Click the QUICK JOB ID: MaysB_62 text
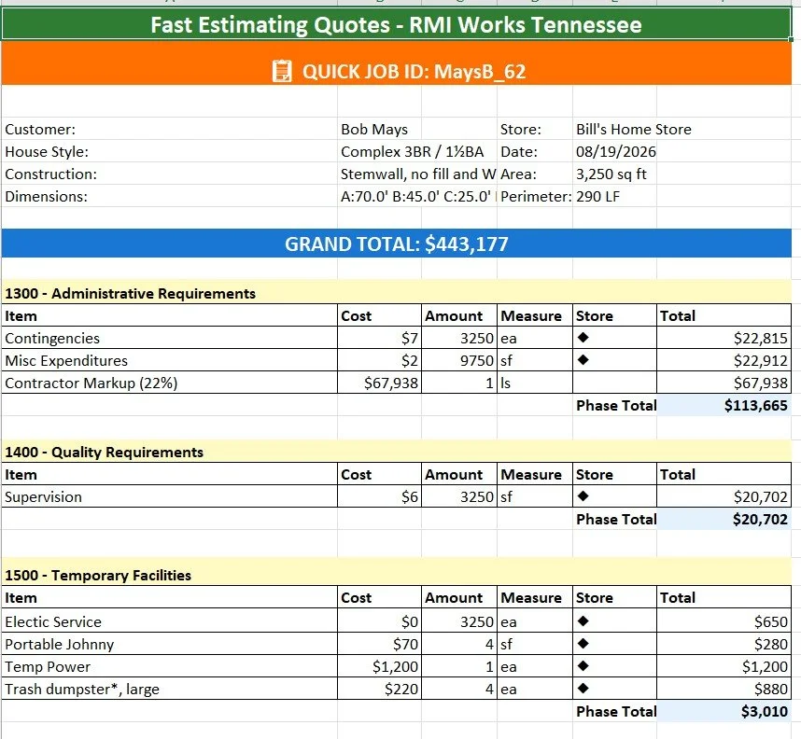 coord(414,72)
